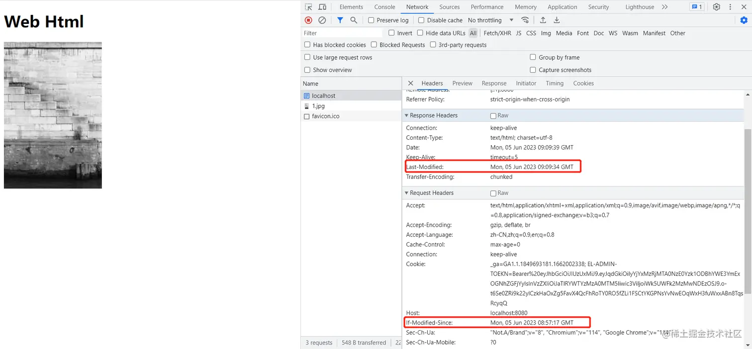Check 3rd-party requests checkbox

coord(433,45)
